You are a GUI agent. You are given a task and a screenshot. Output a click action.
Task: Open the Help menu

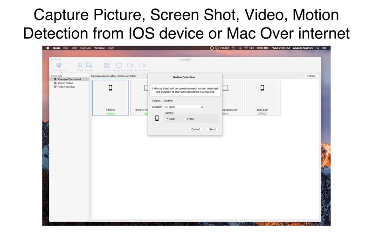point(111,48)
